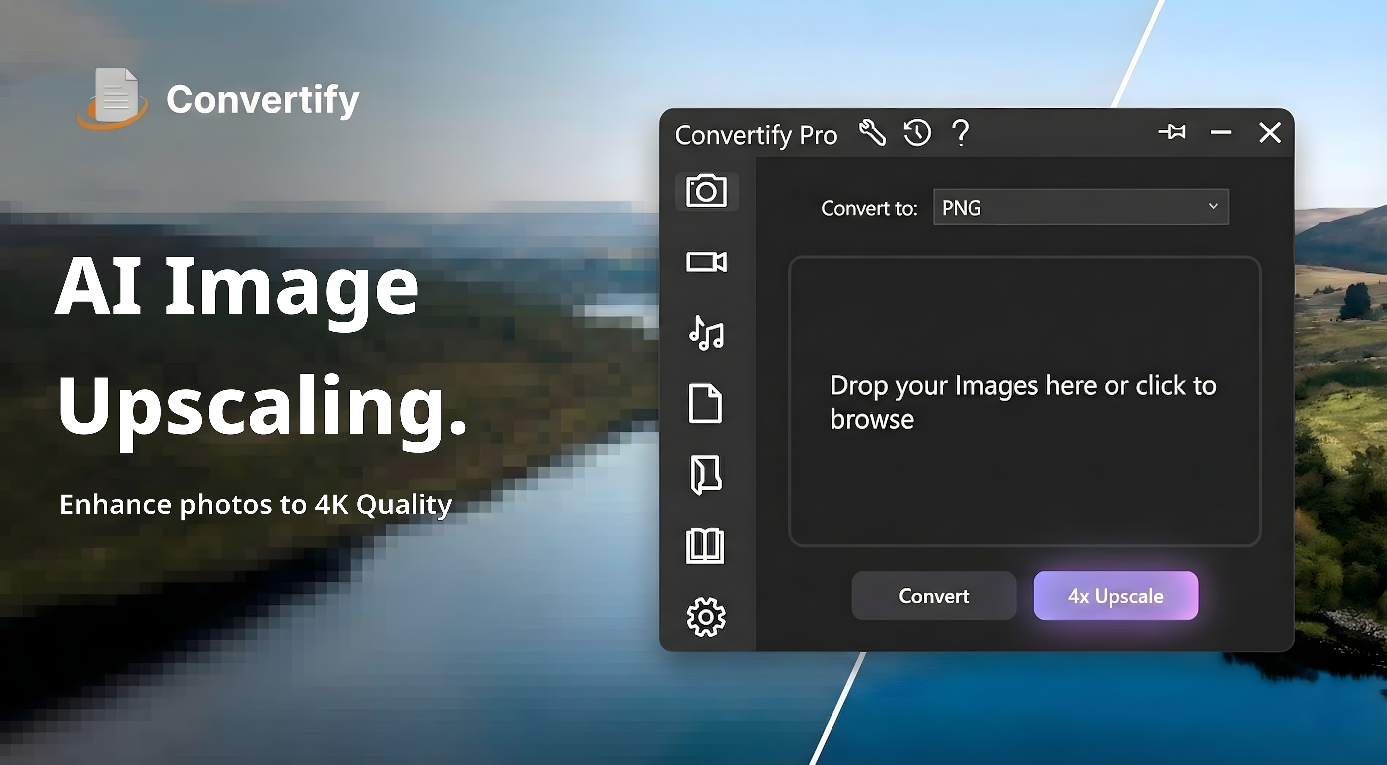
Task: Open the ebook converter via book icon
Action: tap(706, 546)
